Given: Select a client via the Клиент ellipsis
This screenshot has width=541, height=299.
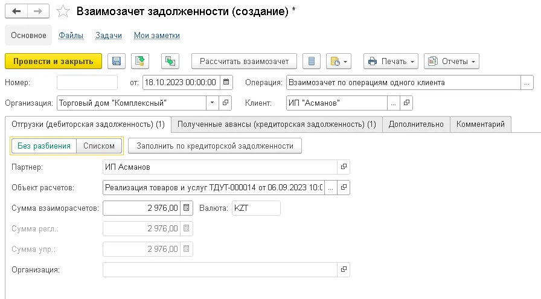Looking at the screenshot, I should click(x=393, y=103).
